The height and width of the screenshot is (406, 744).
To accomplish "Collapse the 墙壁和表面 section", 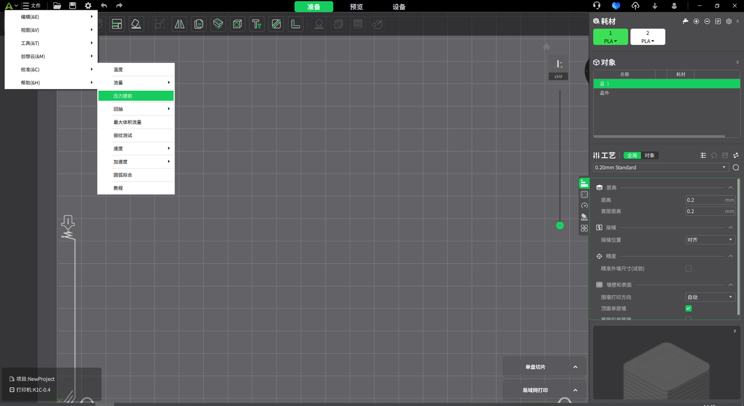I will click(x=731, y=285).
